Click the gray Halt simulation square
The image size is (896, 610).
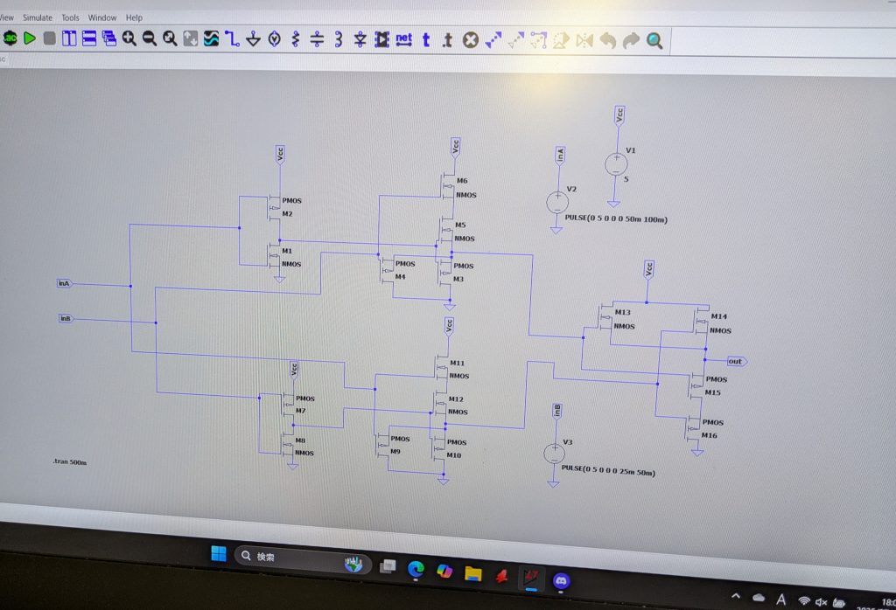50,38
